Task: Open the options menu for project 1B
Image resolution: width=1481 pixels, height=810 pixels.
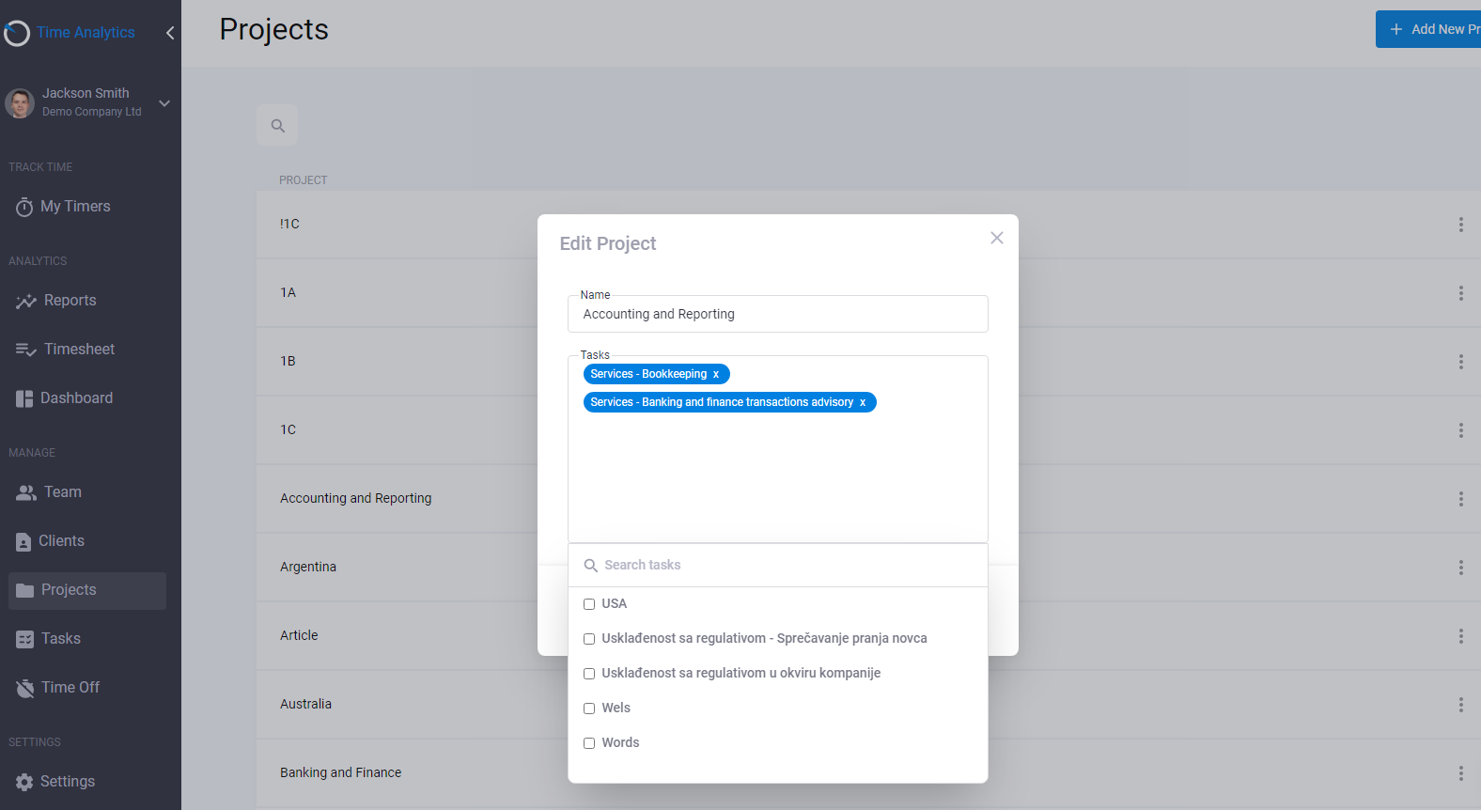Action: coord(1460,362)
